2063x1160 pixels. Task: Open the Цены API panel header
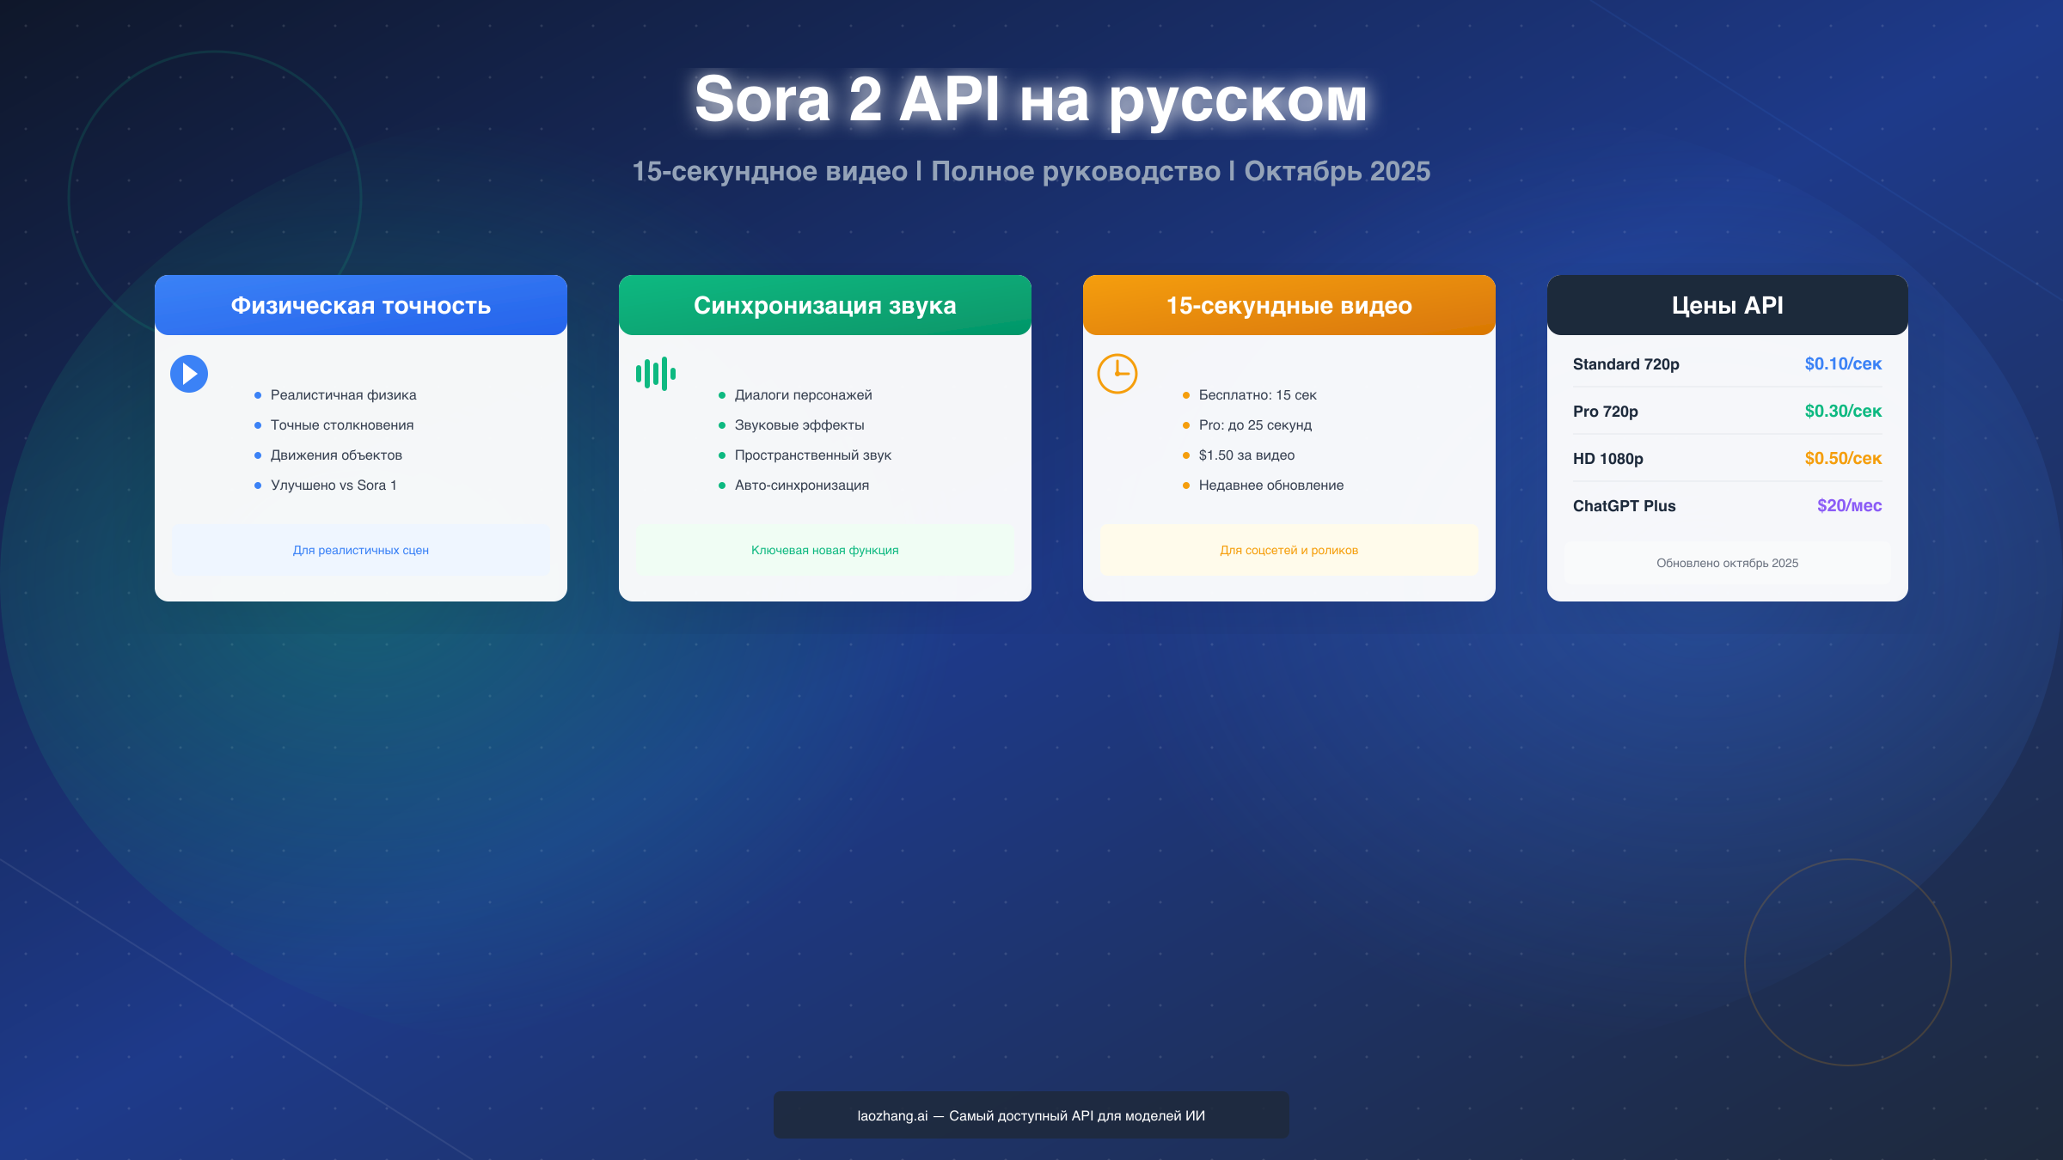(1727, 305)
